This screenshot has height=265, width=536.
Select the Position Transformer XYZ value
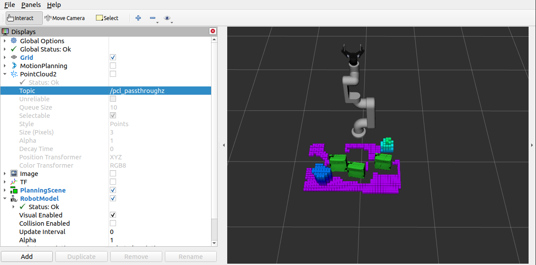tap(116, 157)
